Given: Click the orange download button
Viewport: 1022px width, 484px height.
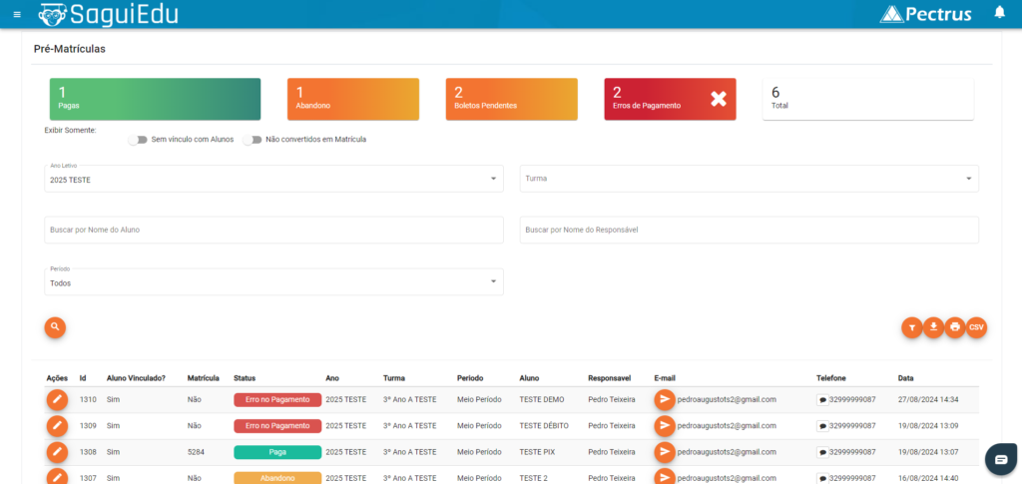Looking at the screenshot, I should tap(933, 327).
